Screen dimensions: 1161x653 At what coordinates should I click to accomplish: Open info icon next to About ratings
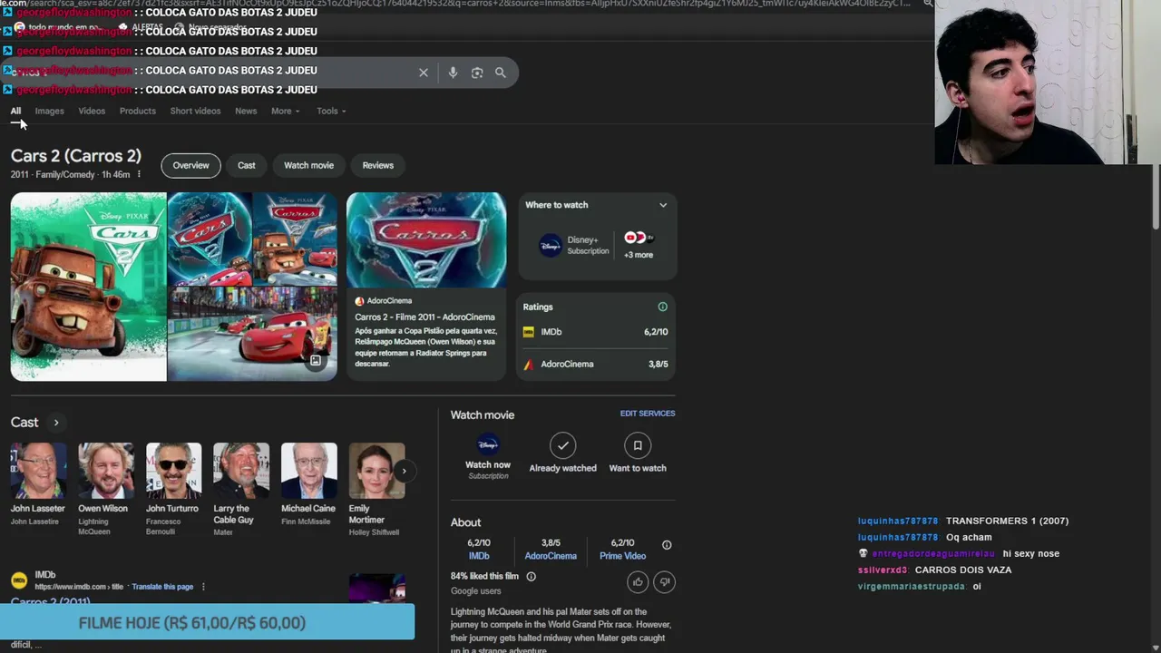click(667, 545)
